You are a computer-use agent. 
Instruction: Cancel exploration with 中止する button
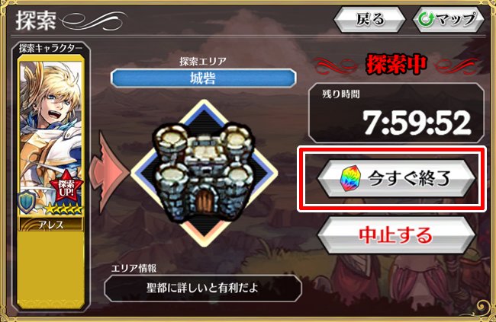coord(397,235)
